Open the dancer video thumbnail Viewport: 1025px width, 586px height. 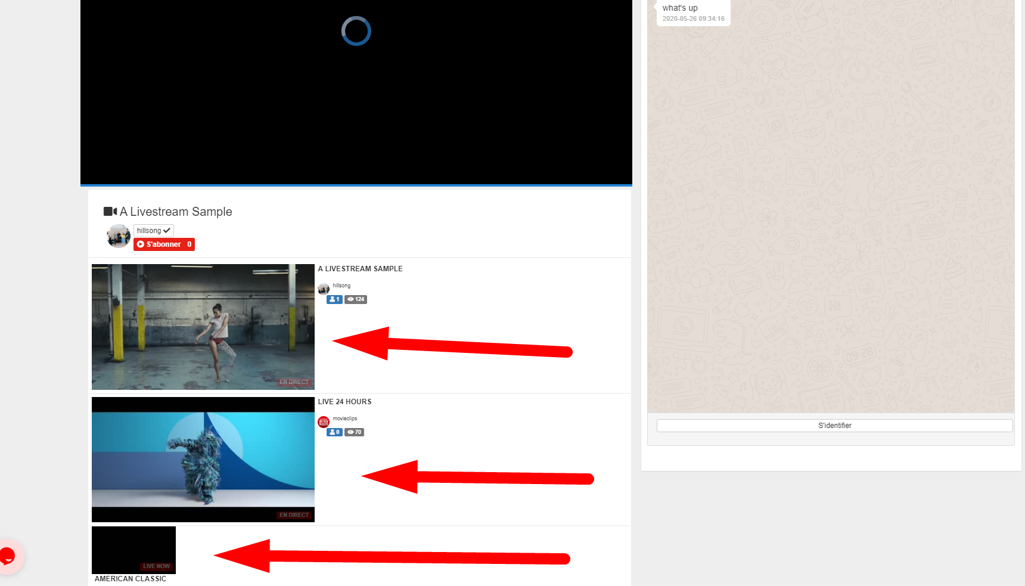coord(203,327)
